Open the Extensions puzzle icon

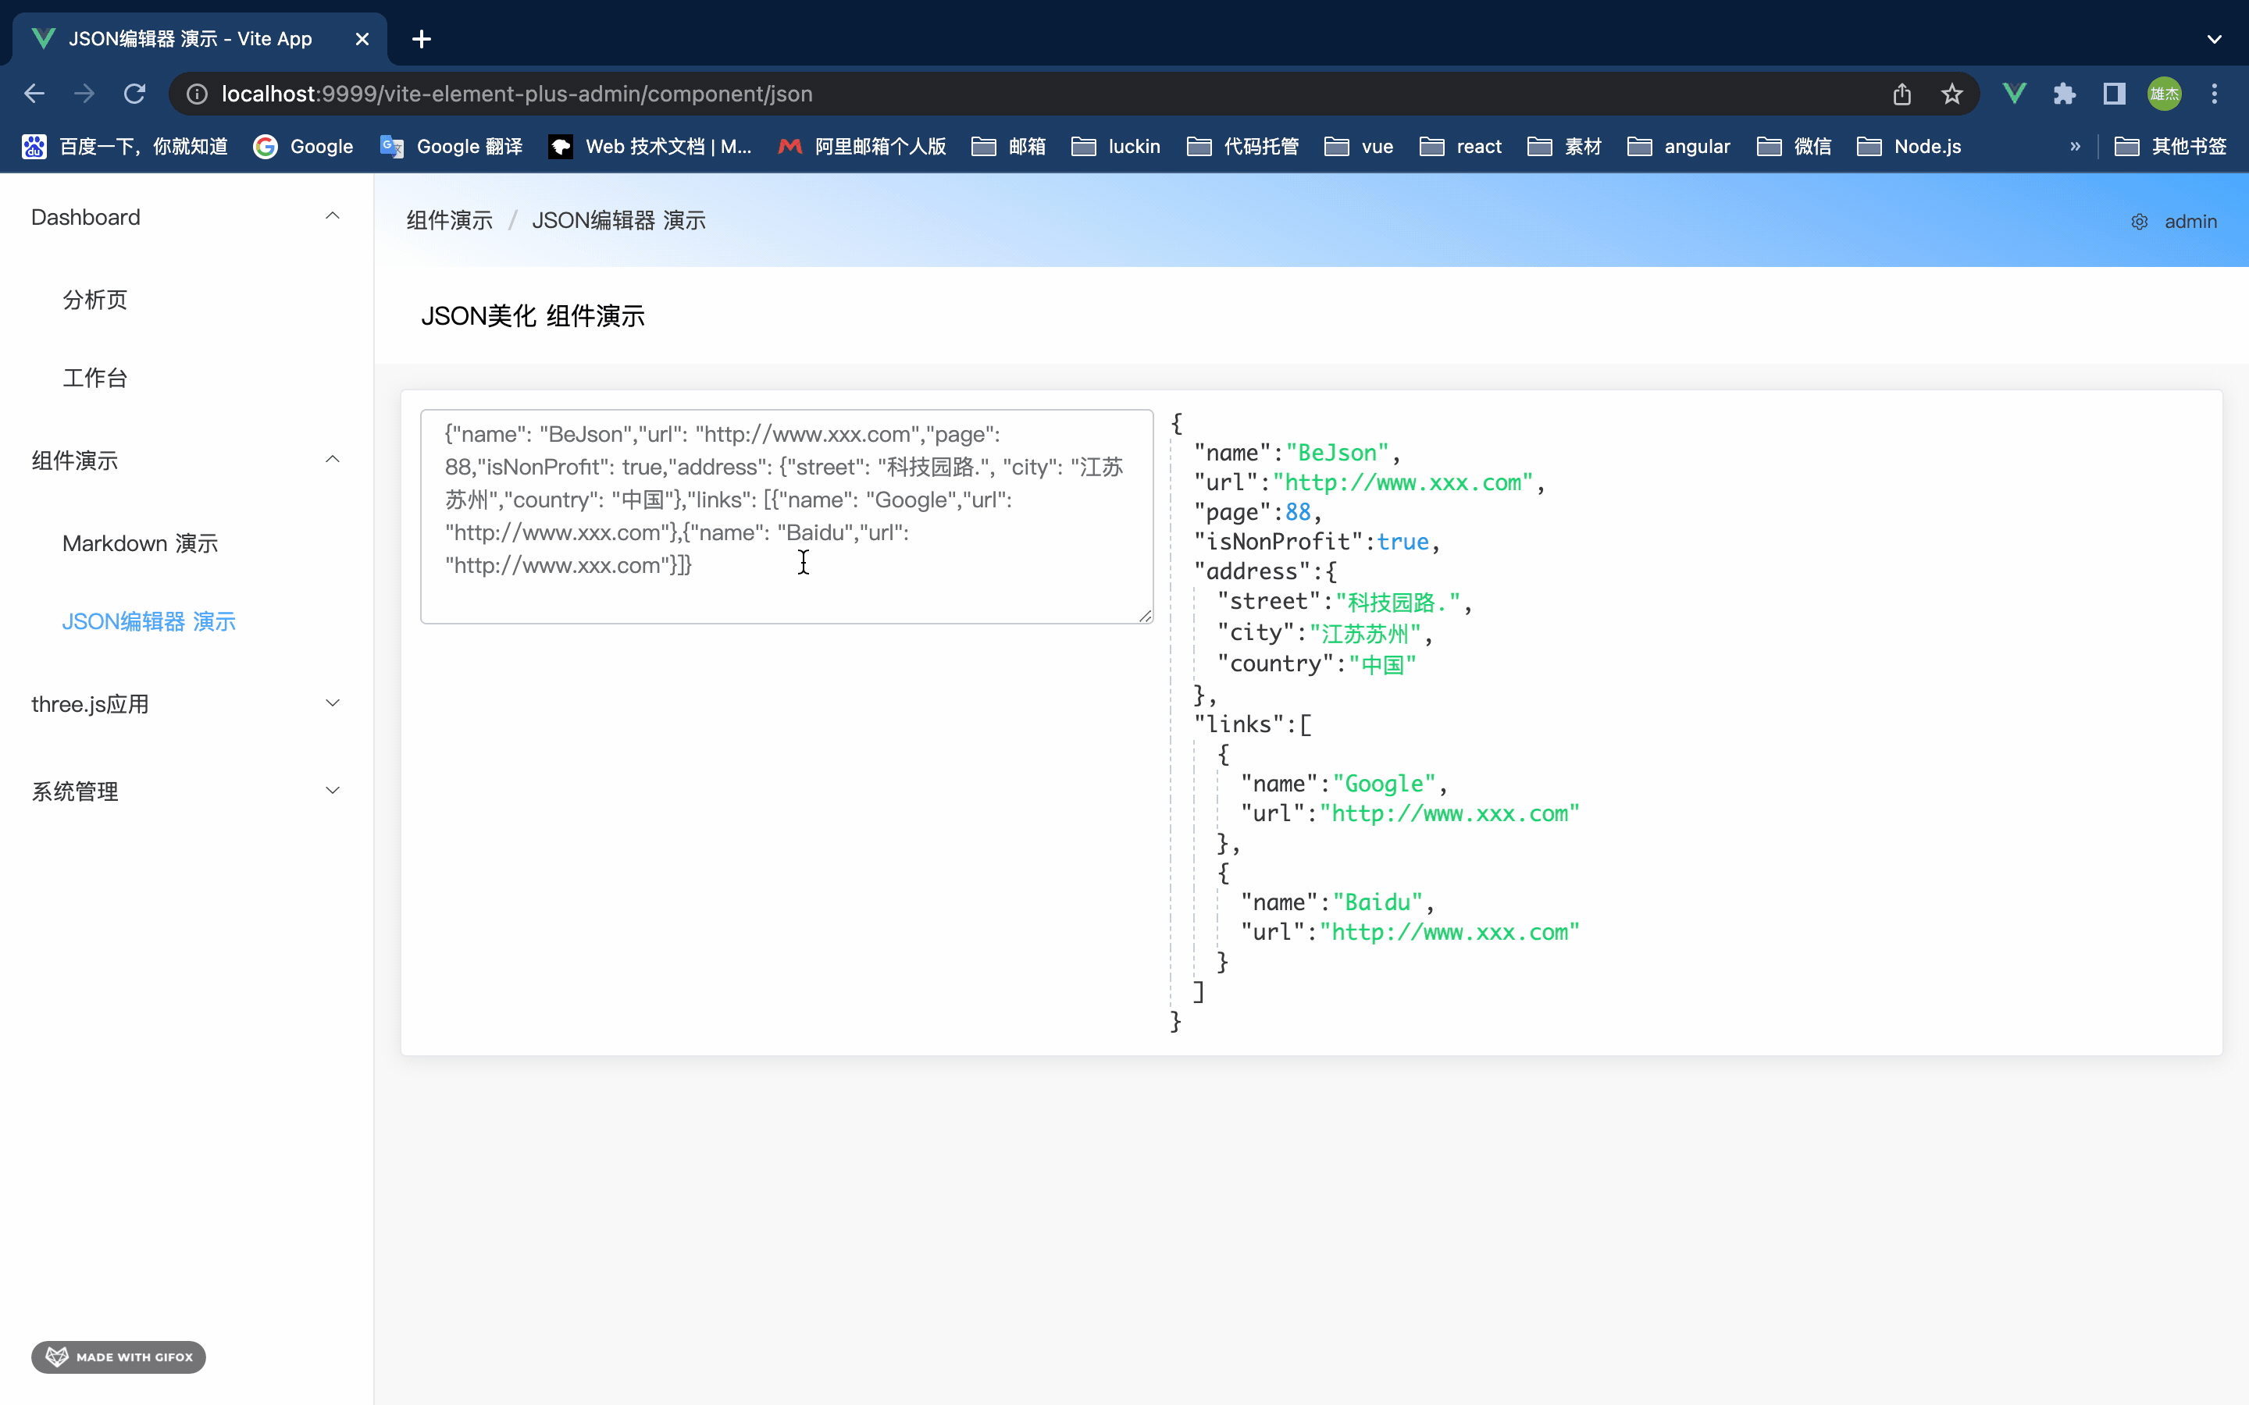(x=2064, y=94)
